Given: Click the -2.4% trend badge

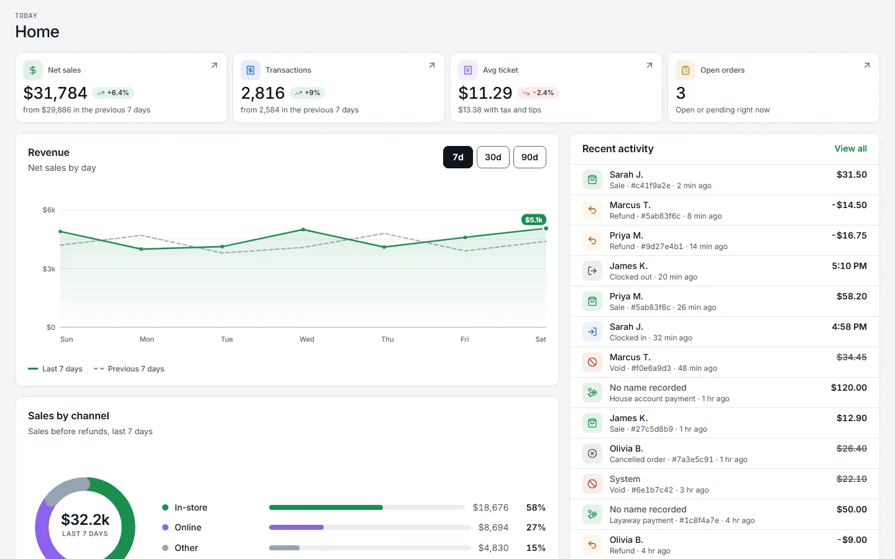Looking at the screenshot, I should (538, 93).
